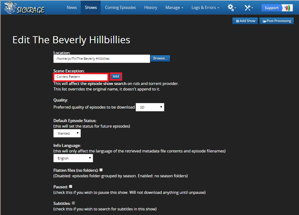
Task: Open the quality dropdown showing SD
Action: click(x=150, y=107)
